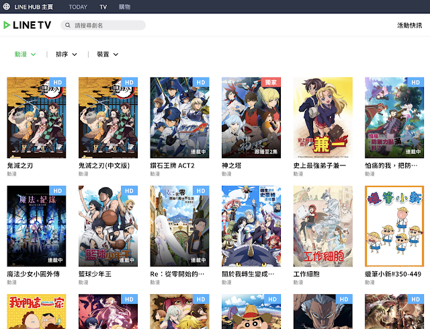Click the HD badge on 鑽石王牌 ACT2
This screenshot has height=329, width=430.
(201, 82)
